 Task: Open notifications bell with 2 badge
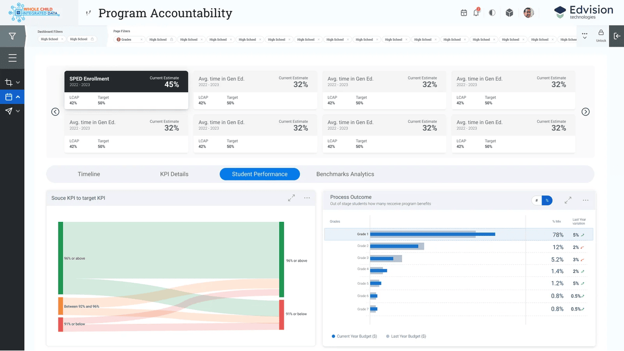click(x=476, y=13)
